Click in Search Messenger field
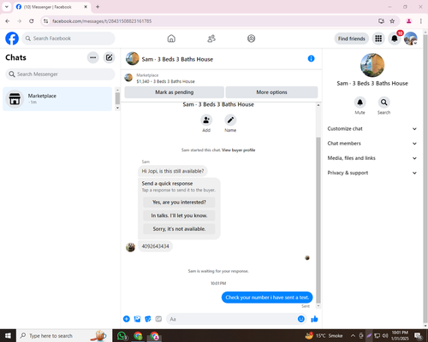 pyautogui.click(x=60, y=74)
